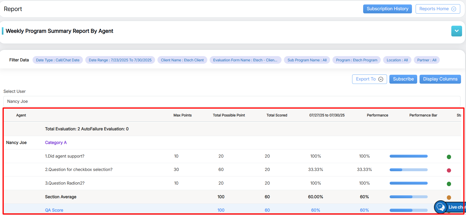This screenshot has height=215, width=466.
Task: Open the Select User dropdown showing Nancy Joe
Action: coord(232,101)
